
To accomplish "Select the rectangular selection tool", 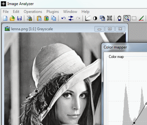I will click(134, 18).
